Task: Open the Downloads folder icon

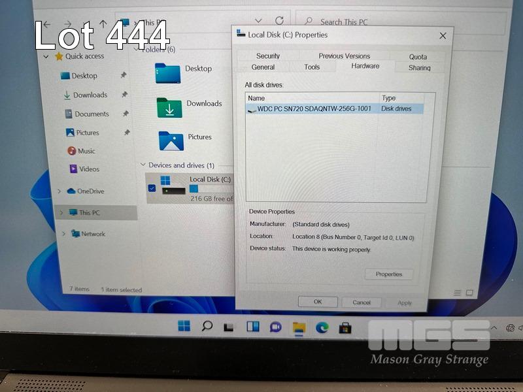Action: click(169, 107)
